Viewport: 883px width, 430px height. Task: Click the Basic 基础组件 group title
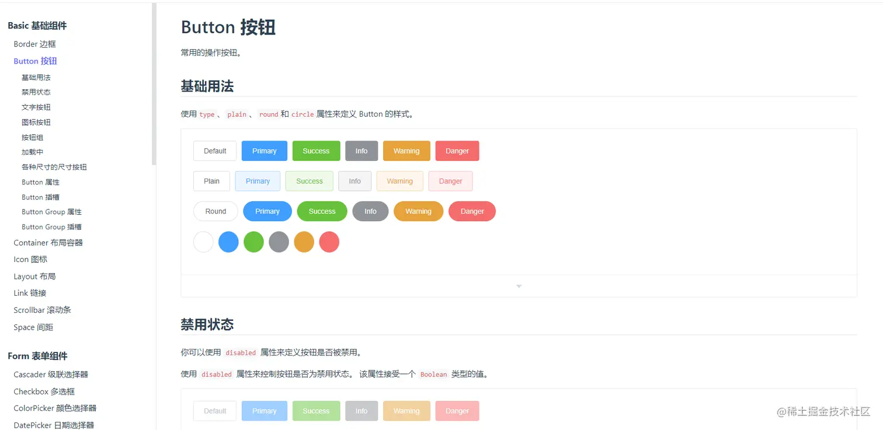(37, 26)
